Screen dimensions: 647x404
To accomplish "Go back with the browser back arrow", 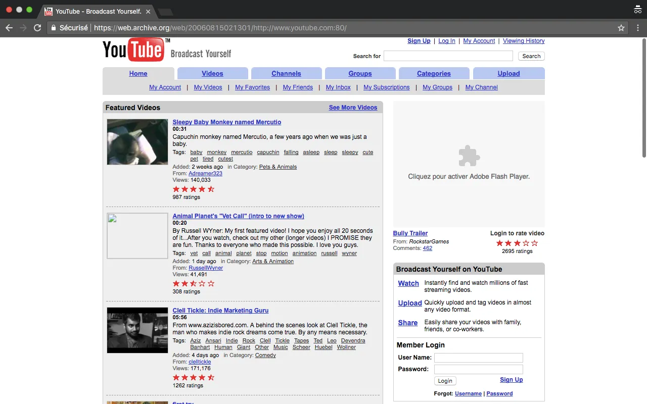I will (x=9, y=28).
